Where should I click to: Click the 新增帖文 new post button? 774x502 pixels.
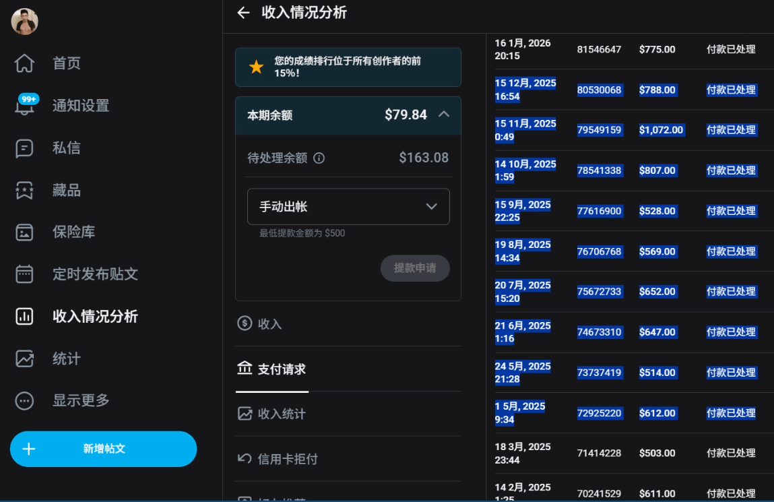click(103, 449)
